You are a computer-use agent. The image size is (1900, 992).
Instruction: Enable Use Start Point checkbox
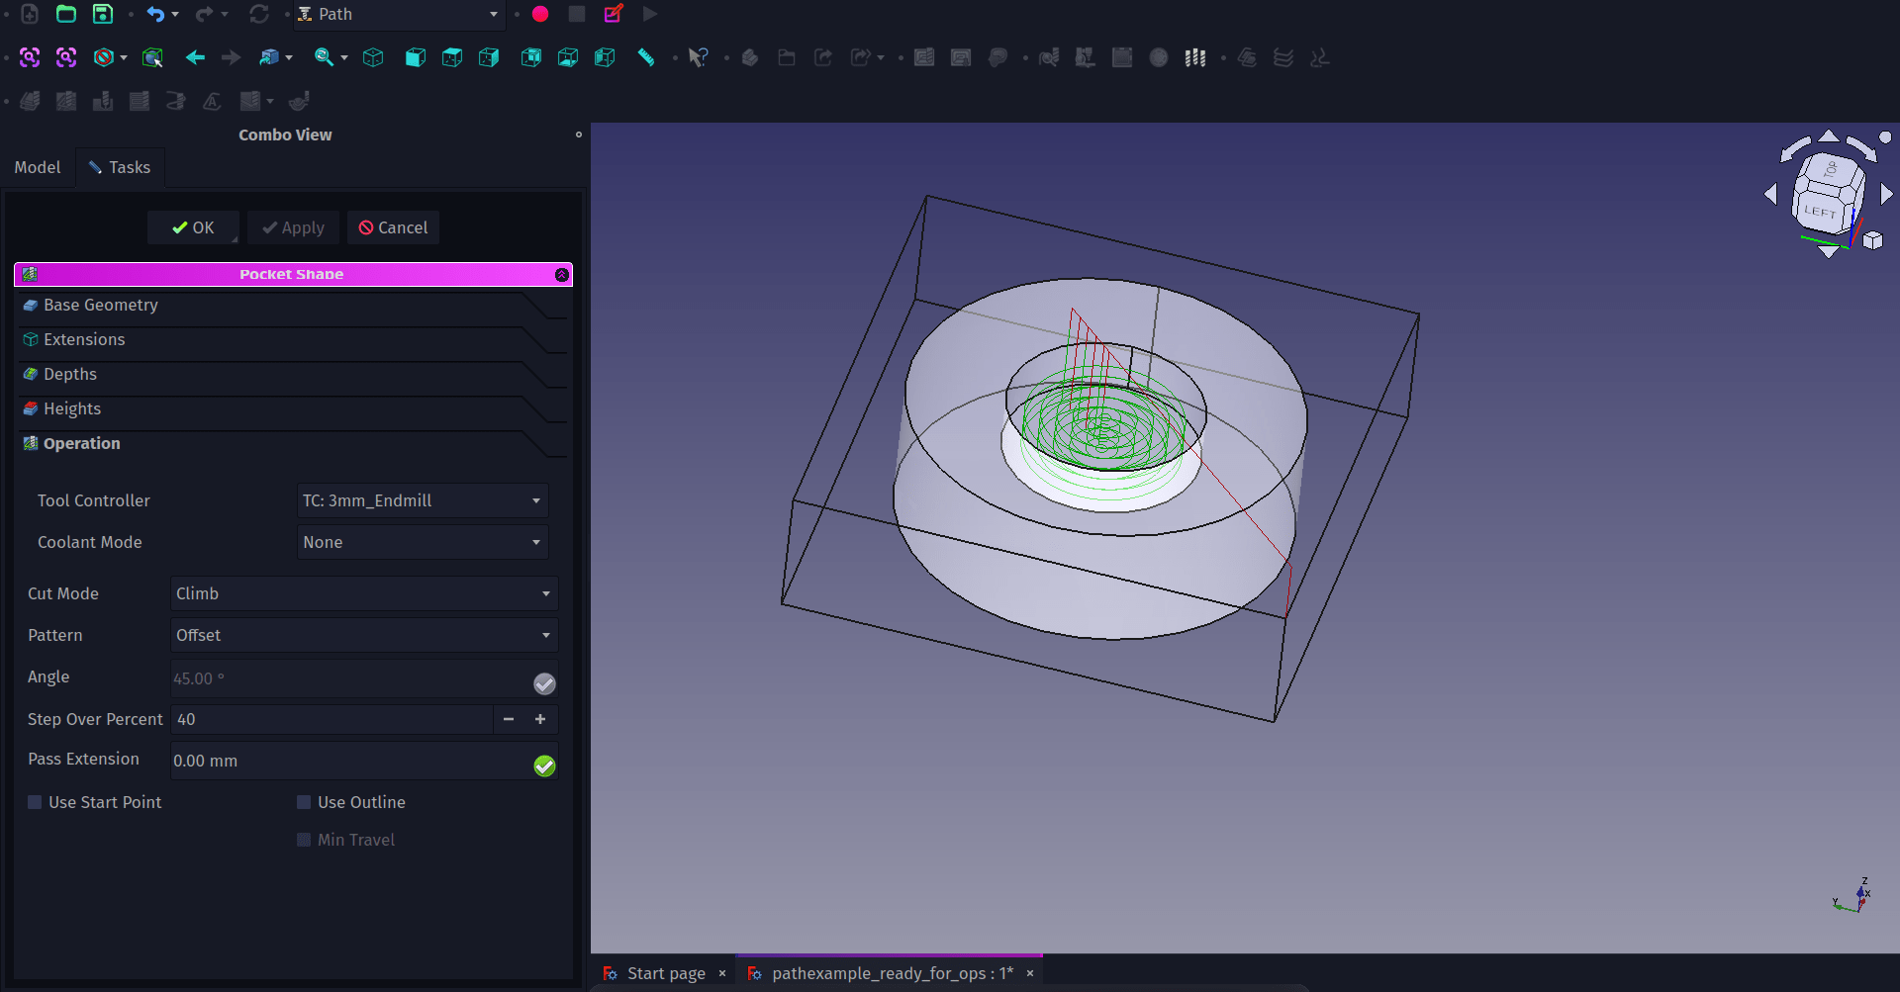click(x=36, y=802)
